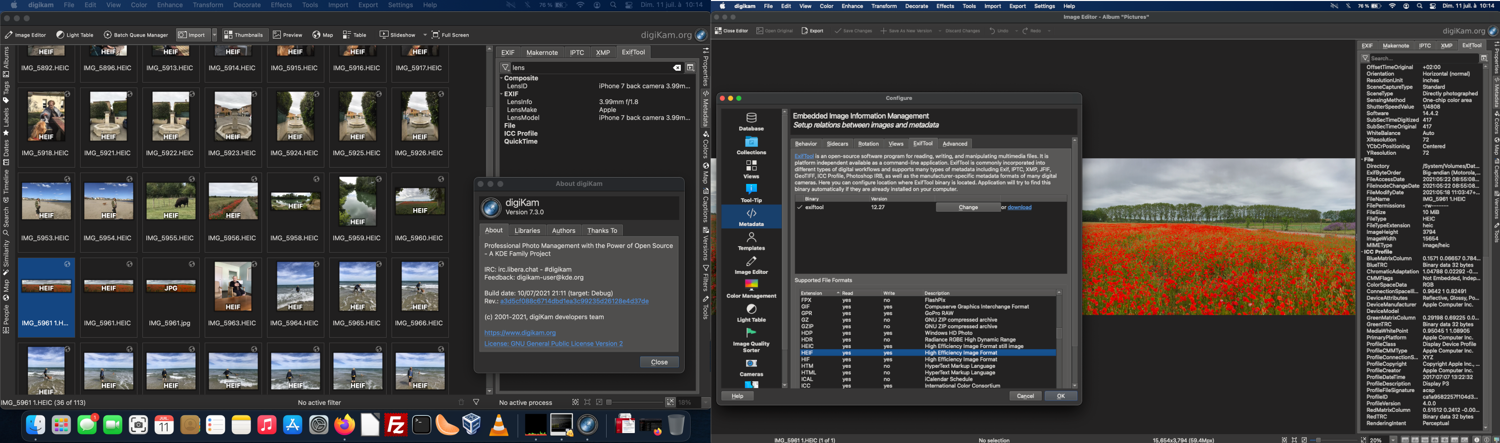
Task: Open the Import button's dropdown arrow
Action: click(214, 35)
